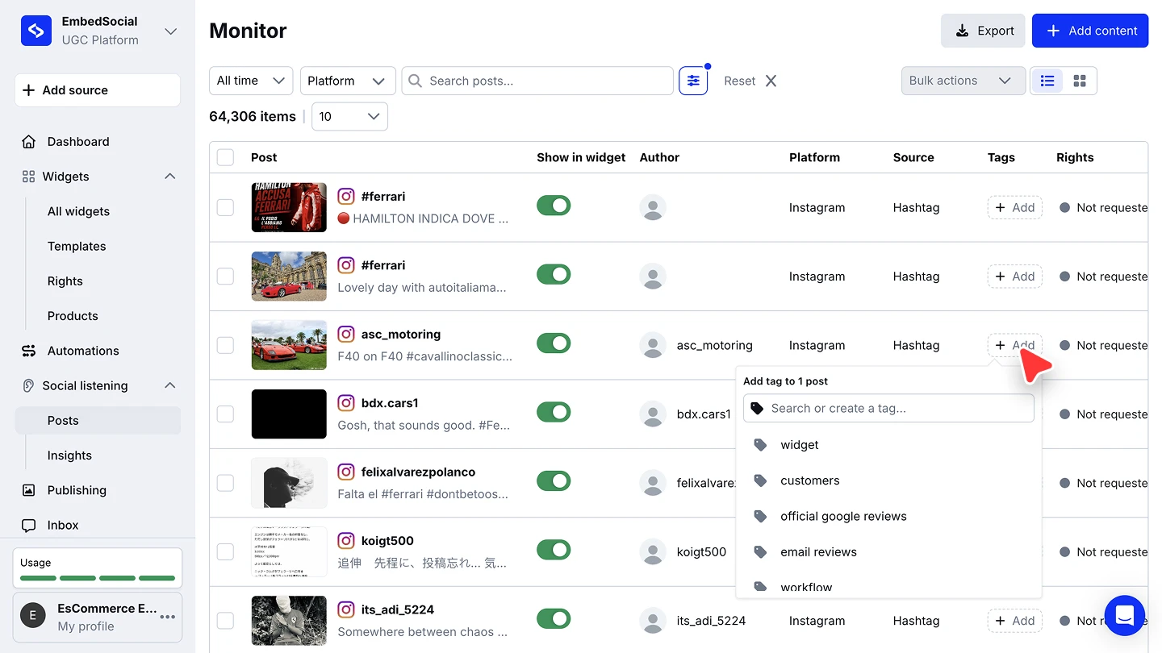The height and width of the screenshot is (653, 1162).
Task: Toggle Show in widget for koigt500
Action: point(554,550)
